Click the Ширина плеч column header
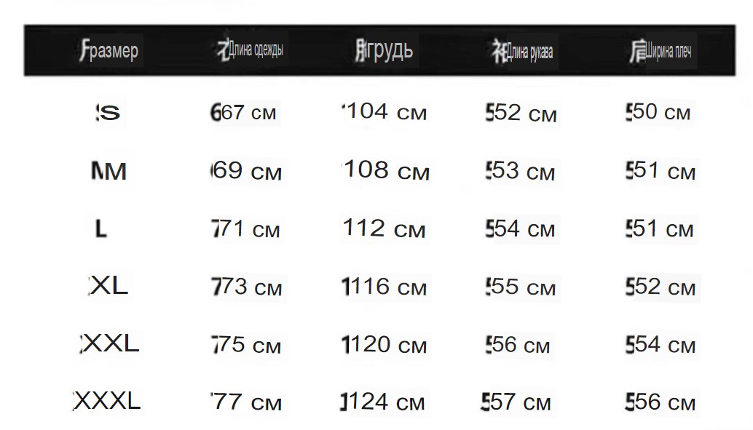This screenshot has height=430, width=753. 661,51
